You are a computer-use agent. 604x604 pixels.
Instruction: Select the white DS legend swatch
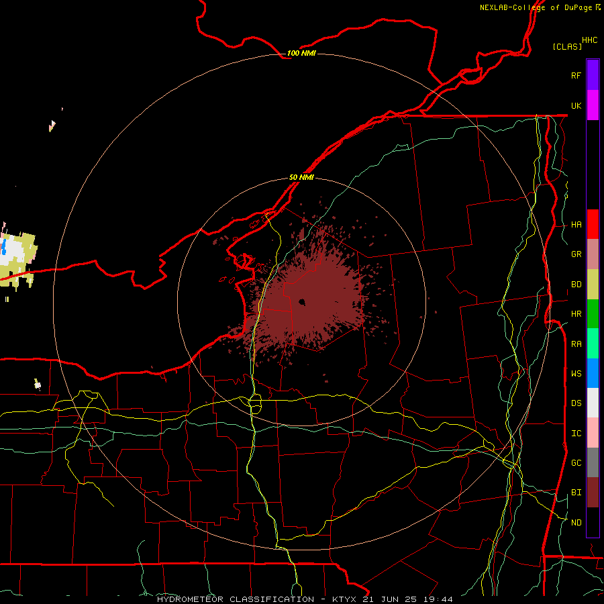pyautogui.click(x=593, y=403)
